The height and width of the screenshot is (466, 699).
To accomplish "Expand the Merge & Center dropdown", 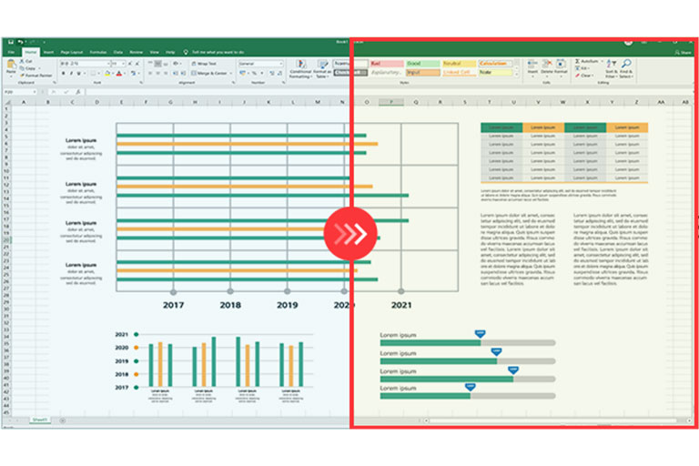I will point(228,73).
